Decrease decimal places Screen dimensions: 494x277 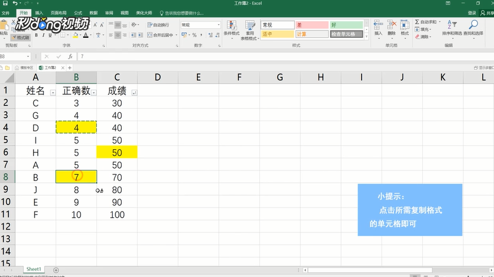pos(217,35)
